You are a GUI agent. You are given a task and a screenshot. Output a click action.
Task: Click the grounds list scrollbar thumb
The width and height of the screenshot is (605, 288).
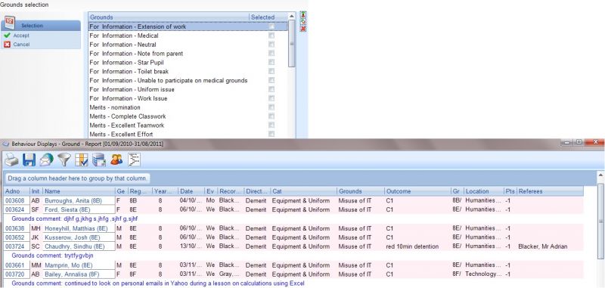(x=292, y=43)
